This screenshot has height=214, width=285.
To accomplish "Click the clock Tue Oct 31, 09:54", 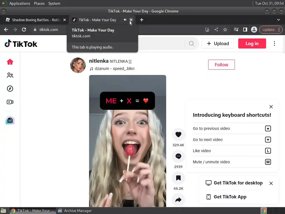I will click(269, 3).
